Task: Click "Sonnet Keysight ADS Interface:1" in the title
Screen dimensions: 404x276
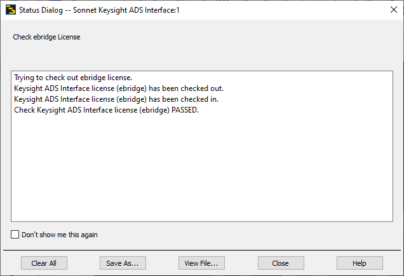Action: (x=126, y=10)
